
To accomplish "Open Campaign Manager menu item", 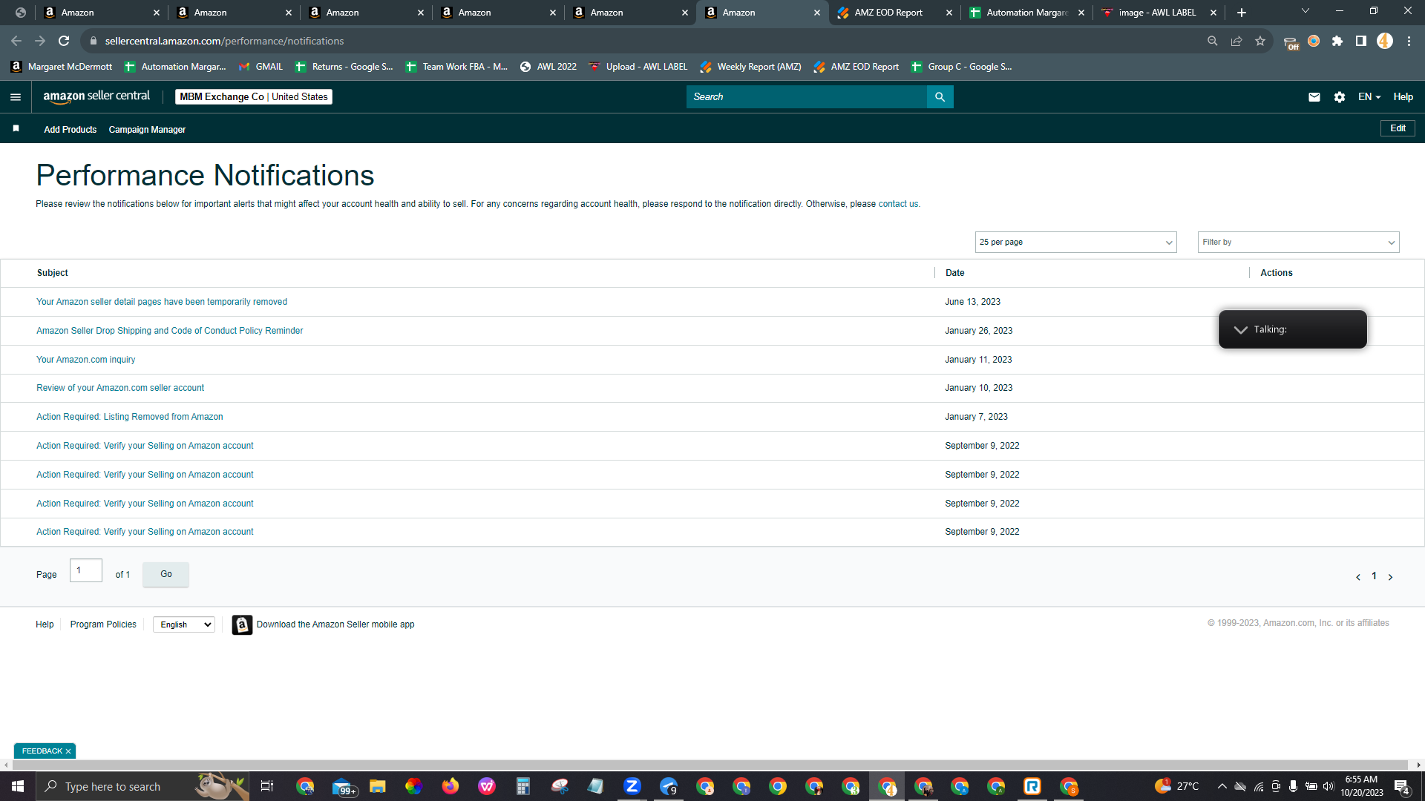I will click(x=147, y=130).
